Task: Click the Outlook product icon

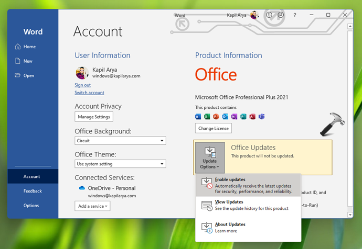Action: [225, 116]
